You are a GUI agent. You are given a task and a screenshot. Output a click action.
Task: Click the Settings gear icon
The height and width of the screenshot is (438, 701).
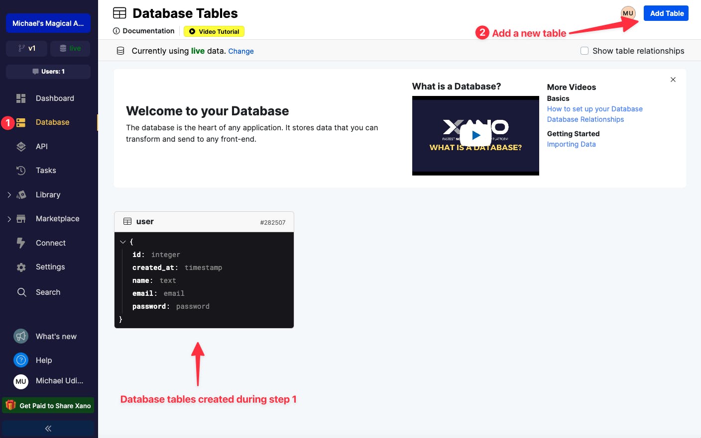[21, 267]
